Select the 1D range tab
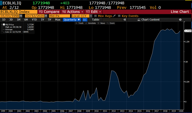 4,20
